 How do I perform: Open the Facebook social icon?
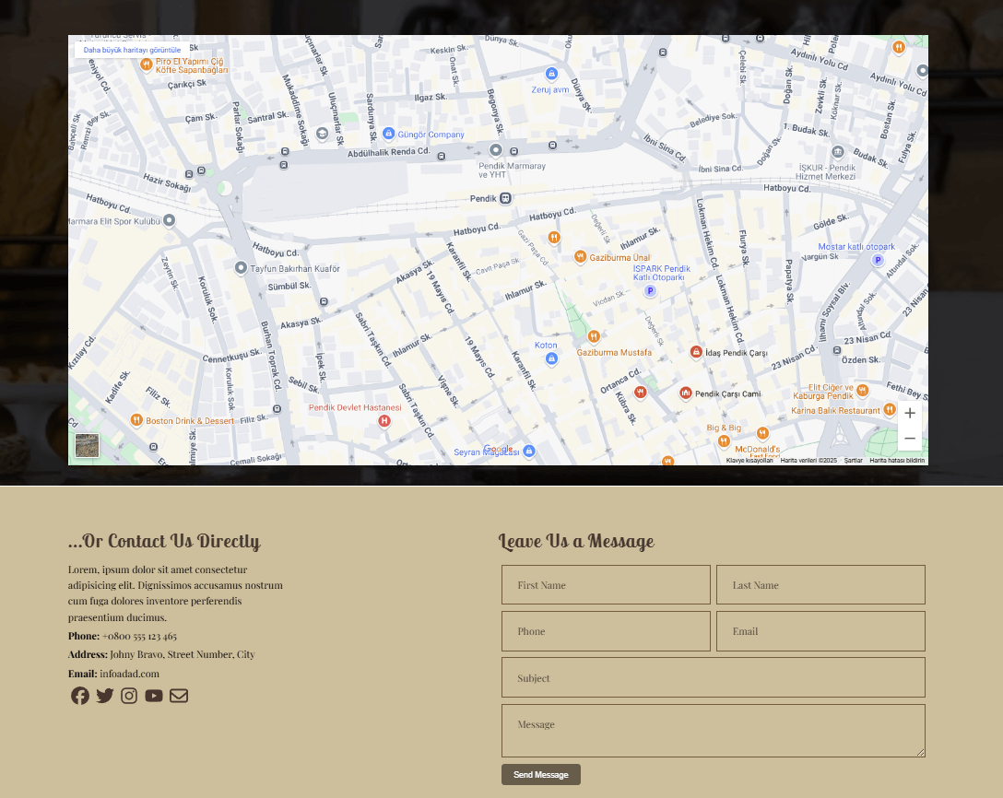click(80, 696)
